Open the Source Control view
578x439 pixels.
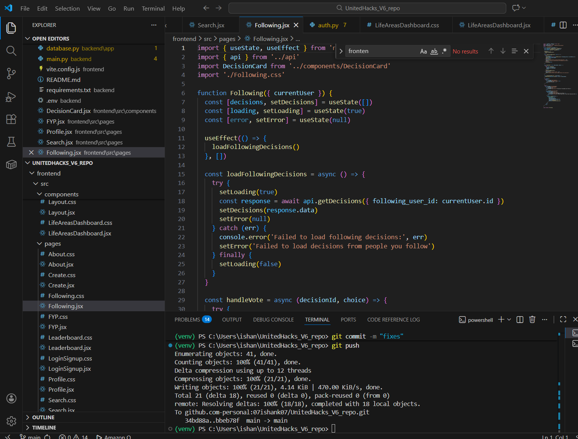click(11, 74)
